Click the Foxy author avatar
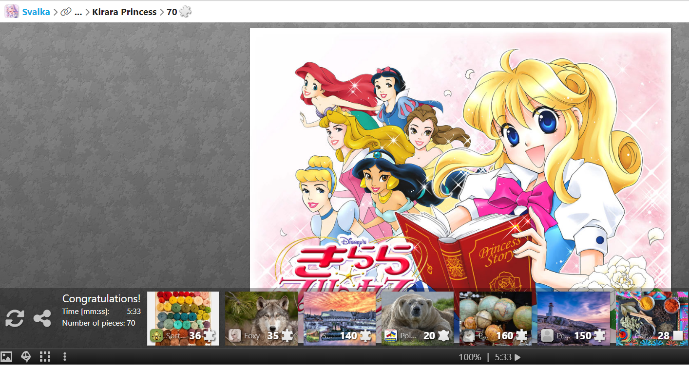The height and width of the screenshot is (367, 689). pyautogui.click(x=235, y=335)
